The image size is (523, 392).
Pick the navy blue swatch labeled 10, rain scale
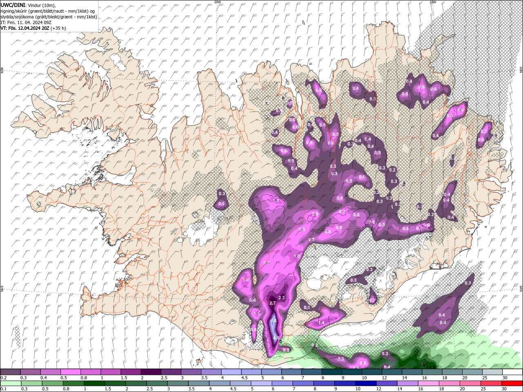[365, 383]
